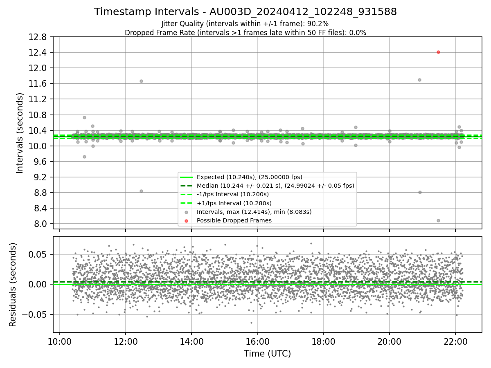Click the plot title Timestamp Intervals

(245, 12)
